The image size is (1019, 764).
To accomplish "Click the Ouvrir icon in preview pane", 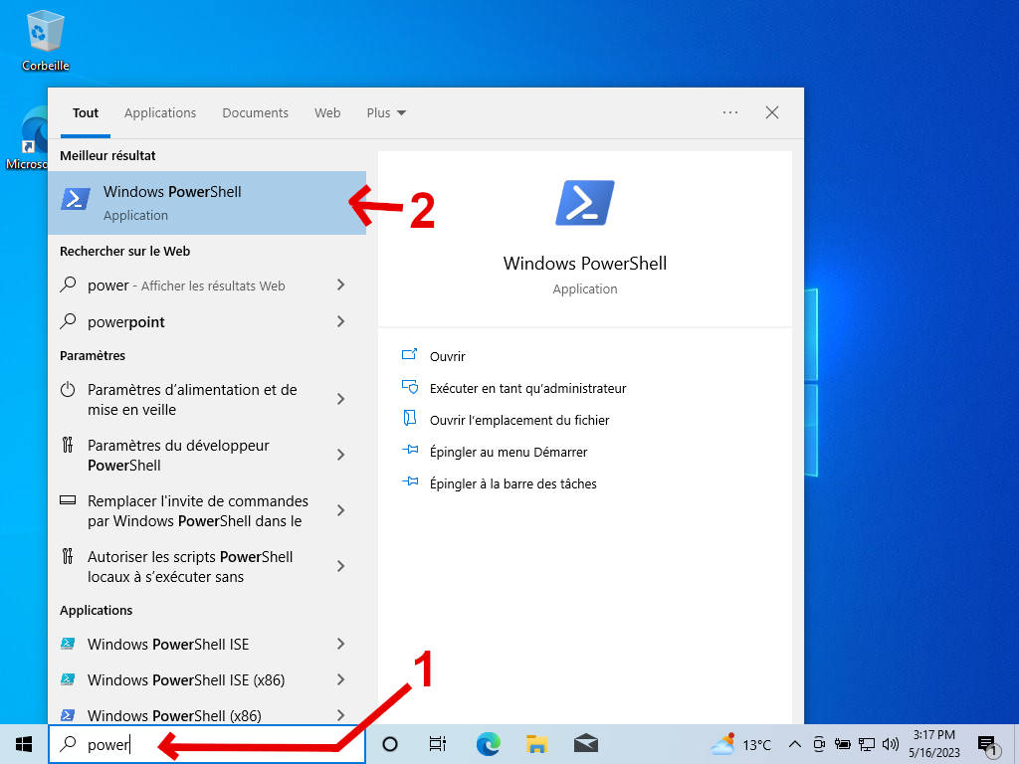I will (x=409, y=355).
